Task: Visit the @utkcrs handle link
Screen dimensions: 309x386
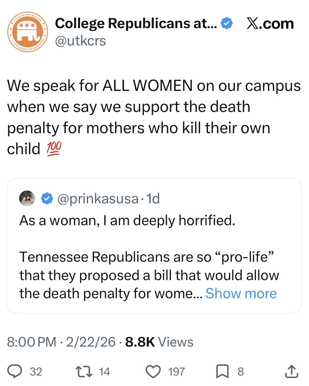Action: tap(80, 41)
